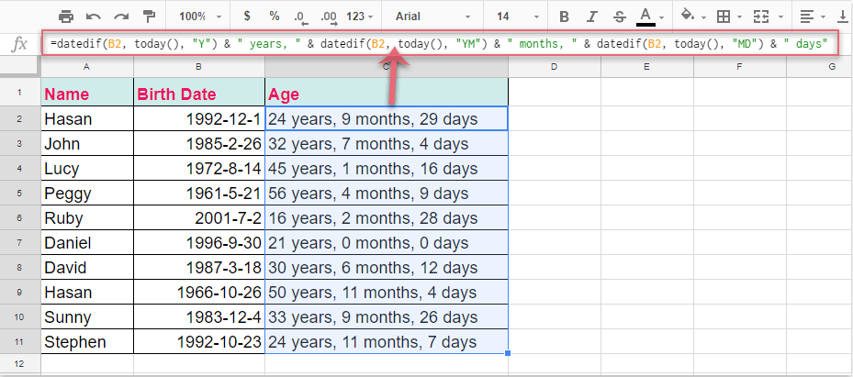Open the font size 14 dropdown
Screen dimensions: 853x377
tap(517, 17)
